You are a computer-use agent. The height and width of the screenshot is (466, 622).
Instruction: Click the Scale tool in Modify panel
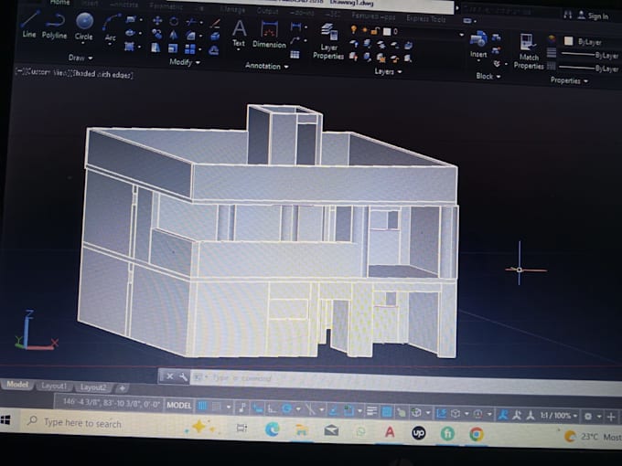[173, 48]
